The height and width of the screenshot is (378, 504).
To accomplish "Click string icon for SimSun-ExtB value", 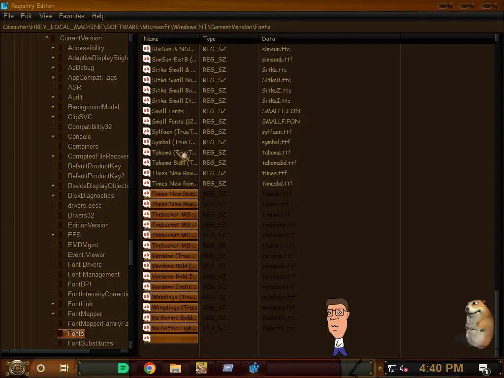I will 147,59.
